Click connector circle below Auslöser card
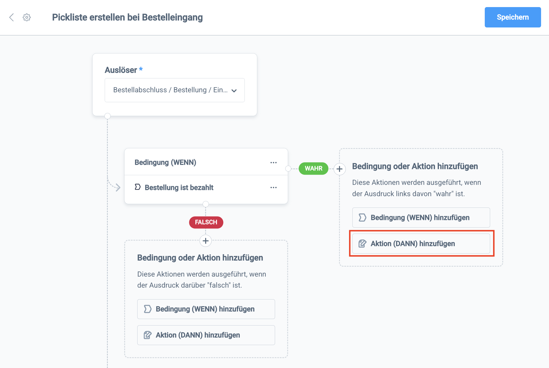This screenshot has width=549, height=368. tap(108, 116)
